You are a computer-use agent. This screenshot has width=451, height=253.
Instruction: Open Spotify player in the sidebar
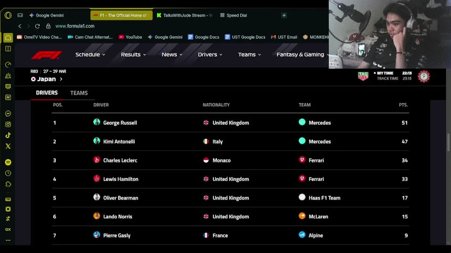click(x=8, y=162)
